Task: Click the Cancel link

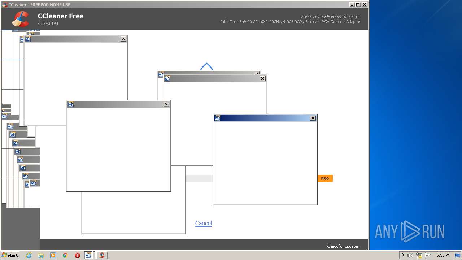Action: coord(204,223)
